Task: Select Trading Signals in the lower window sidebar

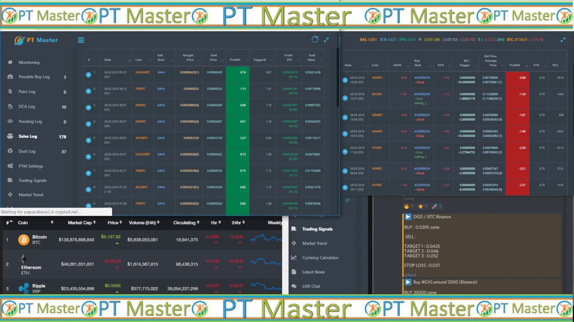Action: 317,229
